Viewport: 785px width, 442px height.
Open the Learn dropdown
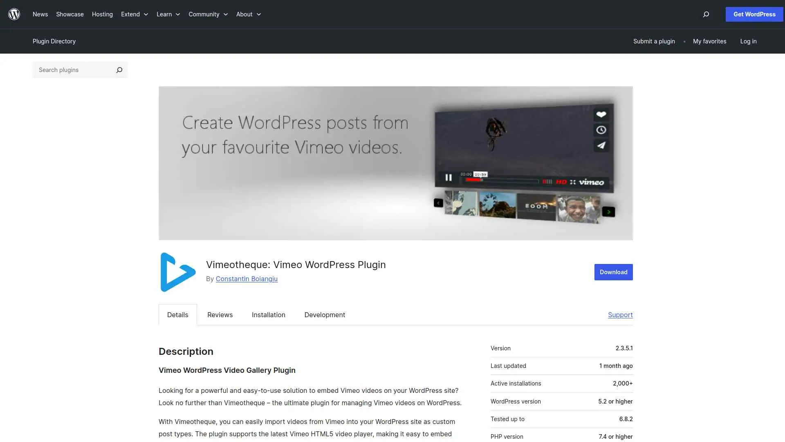(168, 14)
